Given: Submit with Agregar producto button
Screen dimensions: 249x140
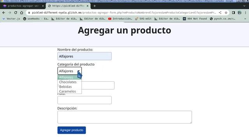Looking at the screenshot, I should 72,130.
